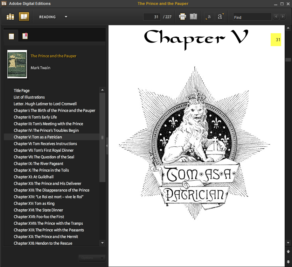Open the Bookmarks panel tab
Viewport: 292px width, 267px height.
(x=25, y=36)
